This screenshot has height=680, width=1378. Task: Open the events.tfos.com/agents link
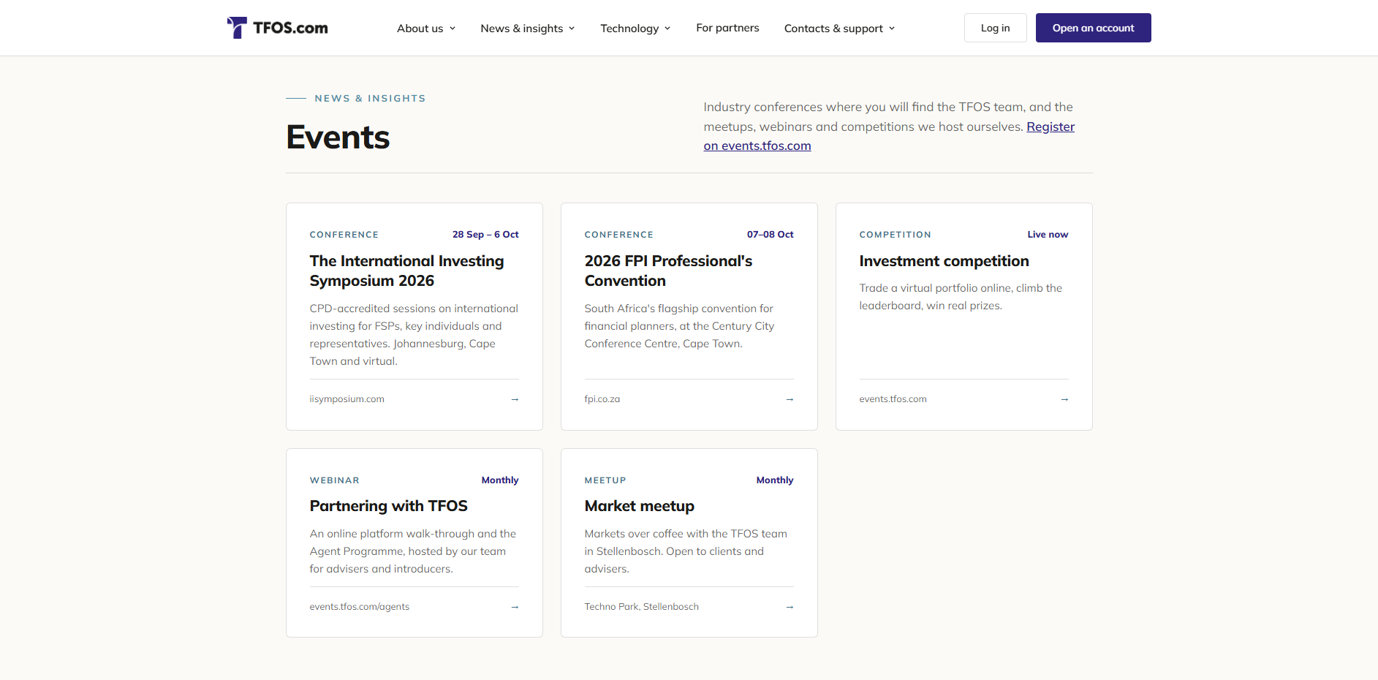click(359, 607)
